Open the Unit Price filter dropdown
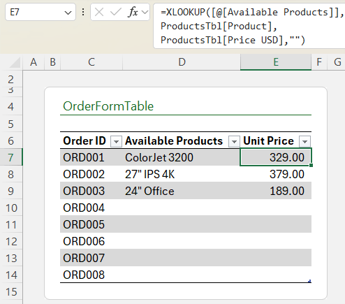345x304 pixels. pyautogui.click(x=304, y=141)
